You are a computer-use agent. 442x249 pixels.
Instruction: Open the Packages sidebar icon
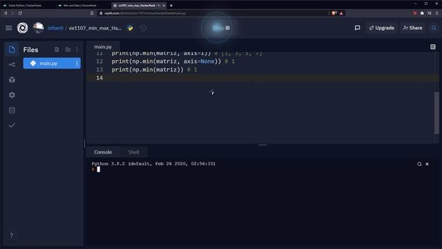tap(12, 80)
